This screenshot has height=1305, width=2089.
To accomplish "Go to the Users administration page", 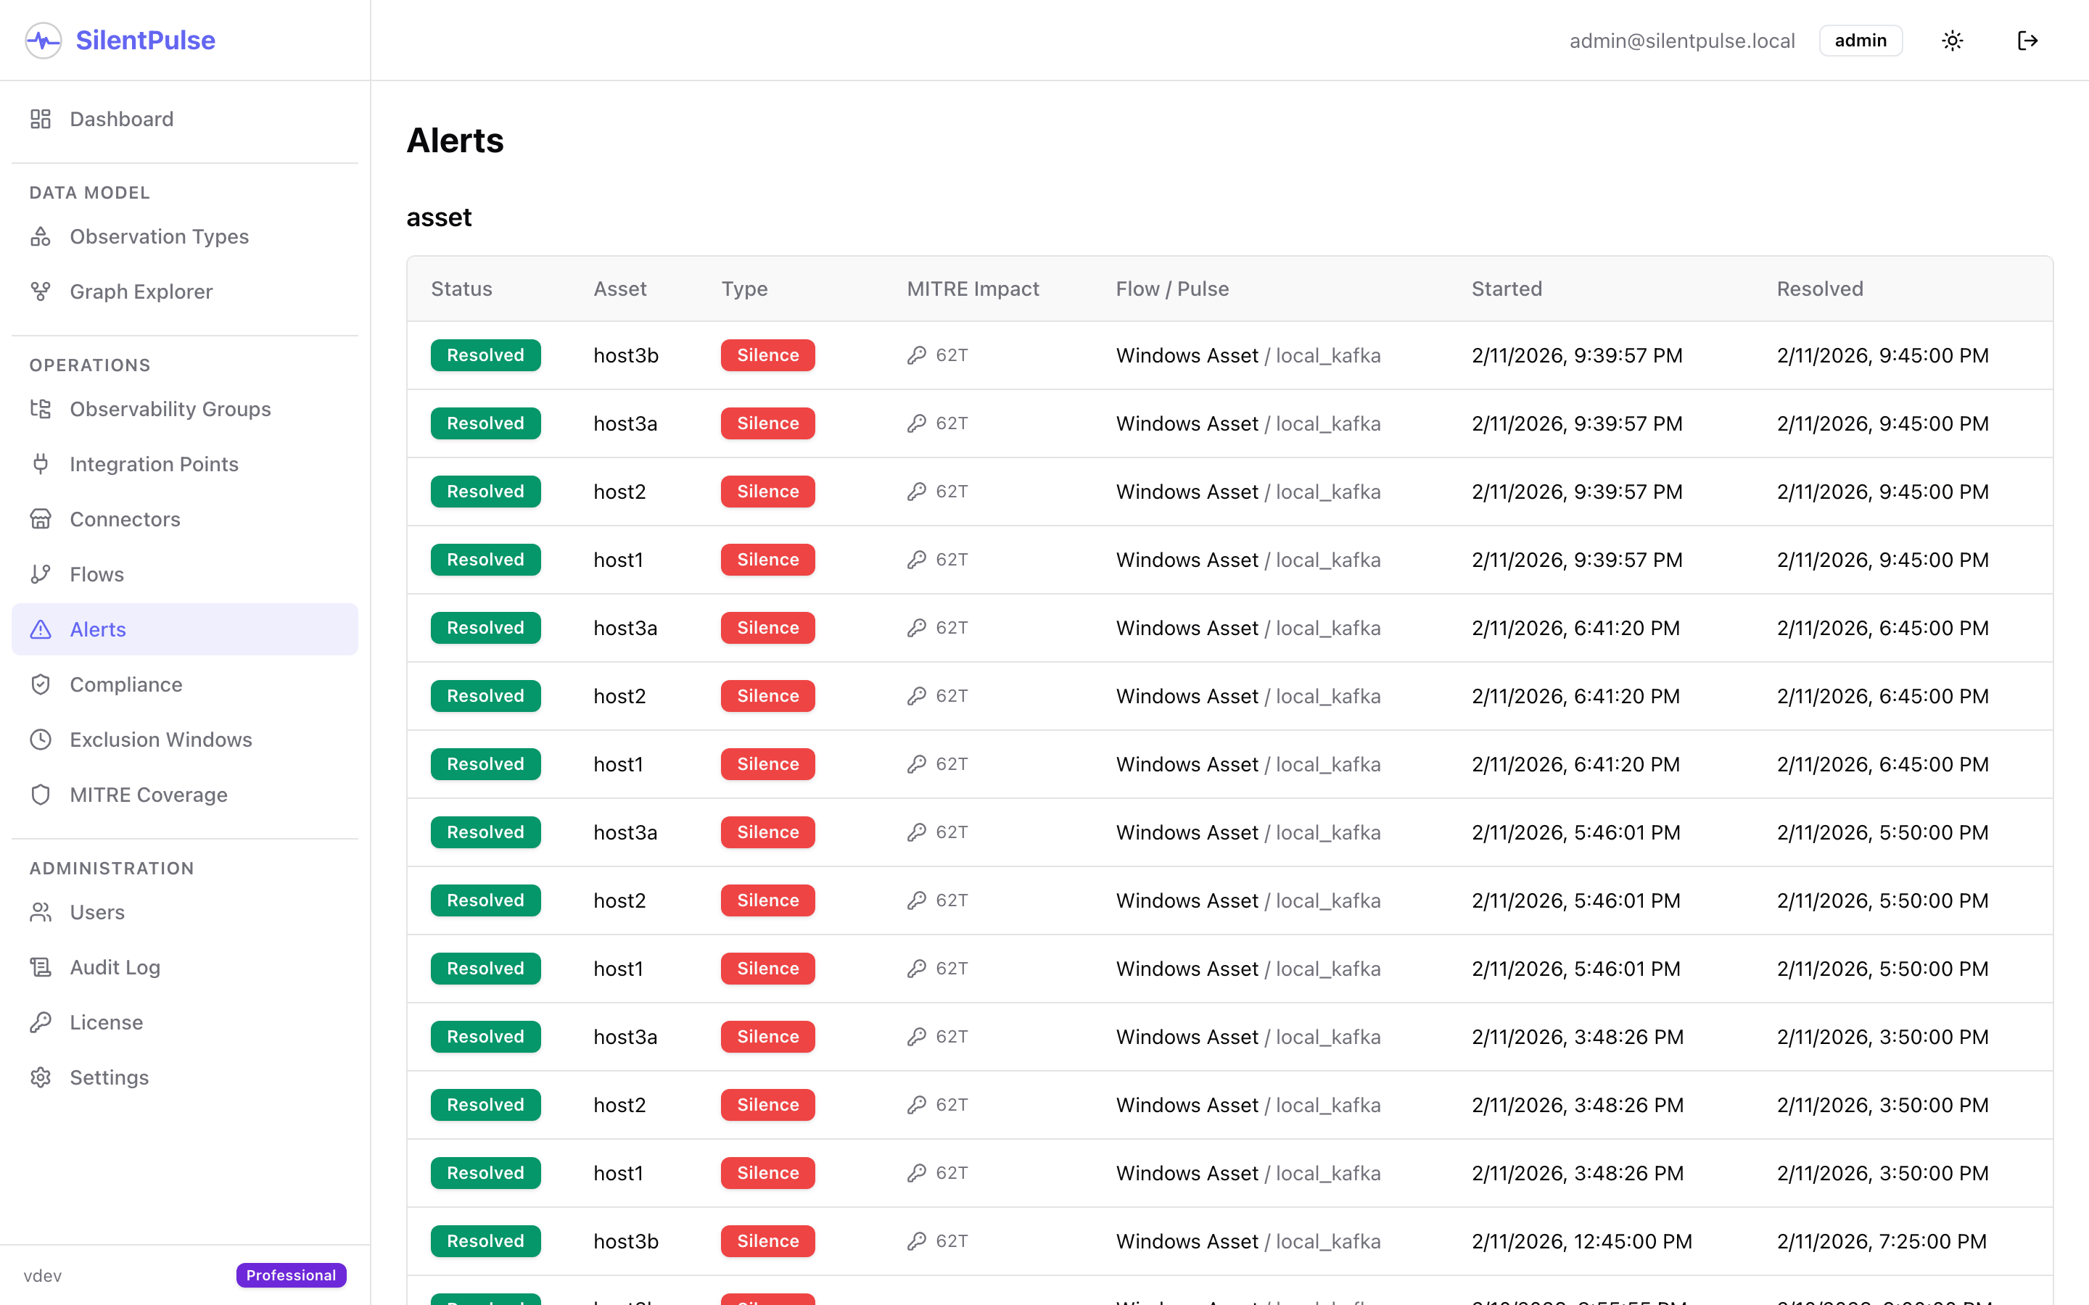I will 185,912.
